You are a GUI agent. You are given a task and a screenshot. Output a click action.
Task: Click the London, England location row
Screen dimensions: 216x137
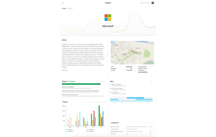pos(132,129)
